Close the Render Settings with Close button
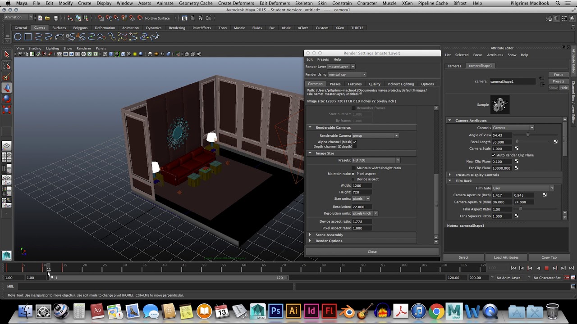 [x=372, y=252]
